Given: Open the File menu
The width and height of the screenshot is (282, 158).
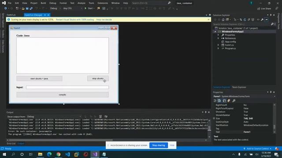Looking at the screenshot, I should pyautogui.click(x=10, y=3).
